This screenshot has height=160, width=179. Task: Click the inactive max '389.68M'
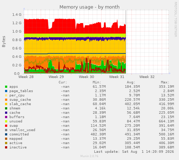click(x=166, y=147)
